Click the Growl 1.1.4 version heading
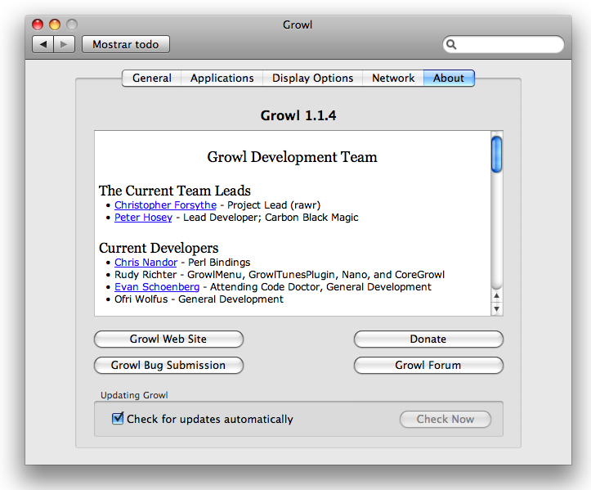This screenshot has height=490, width=591. [x=298, y=115]
